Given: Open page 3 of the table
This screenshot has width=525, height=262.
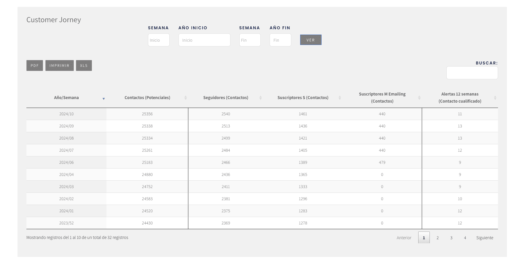Looking at the screenshot, I should [x=451, y=238].
